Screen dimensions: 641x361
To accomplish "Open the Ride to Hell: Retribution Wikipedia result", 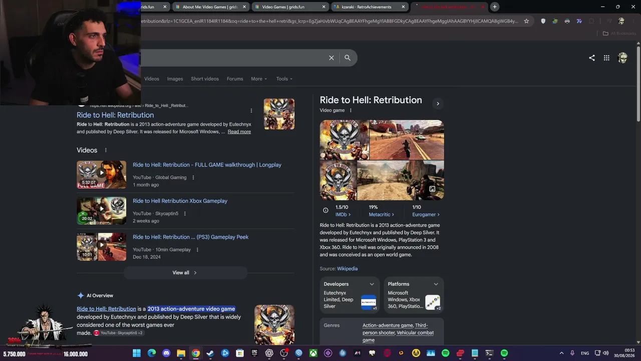I will click(115, 115).
